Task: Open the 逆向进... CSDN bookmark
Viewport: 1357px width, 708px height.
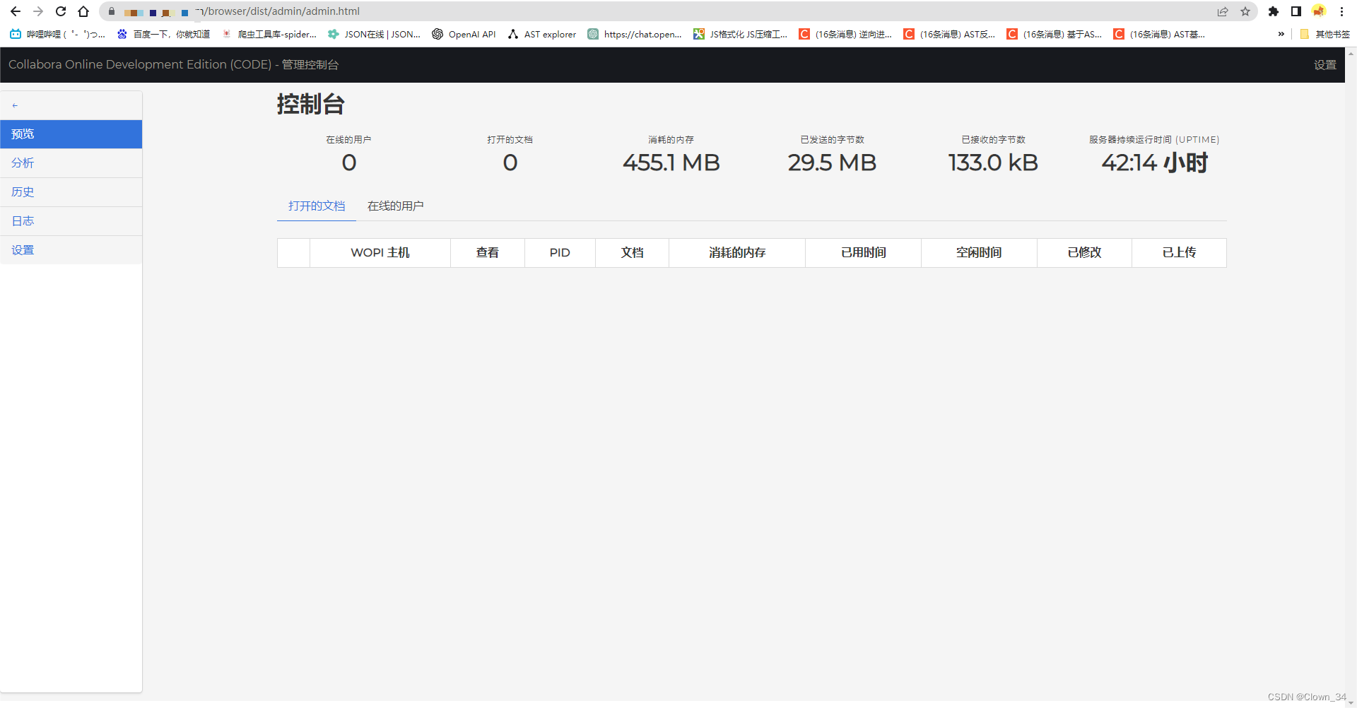Action: pyautogui.click(x=845, y=34)
